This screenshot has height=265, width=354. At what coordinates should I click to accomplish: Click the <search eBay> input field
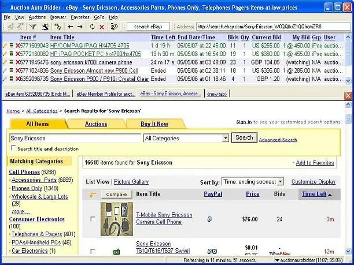pyautogui.click(x=148, y=27)
